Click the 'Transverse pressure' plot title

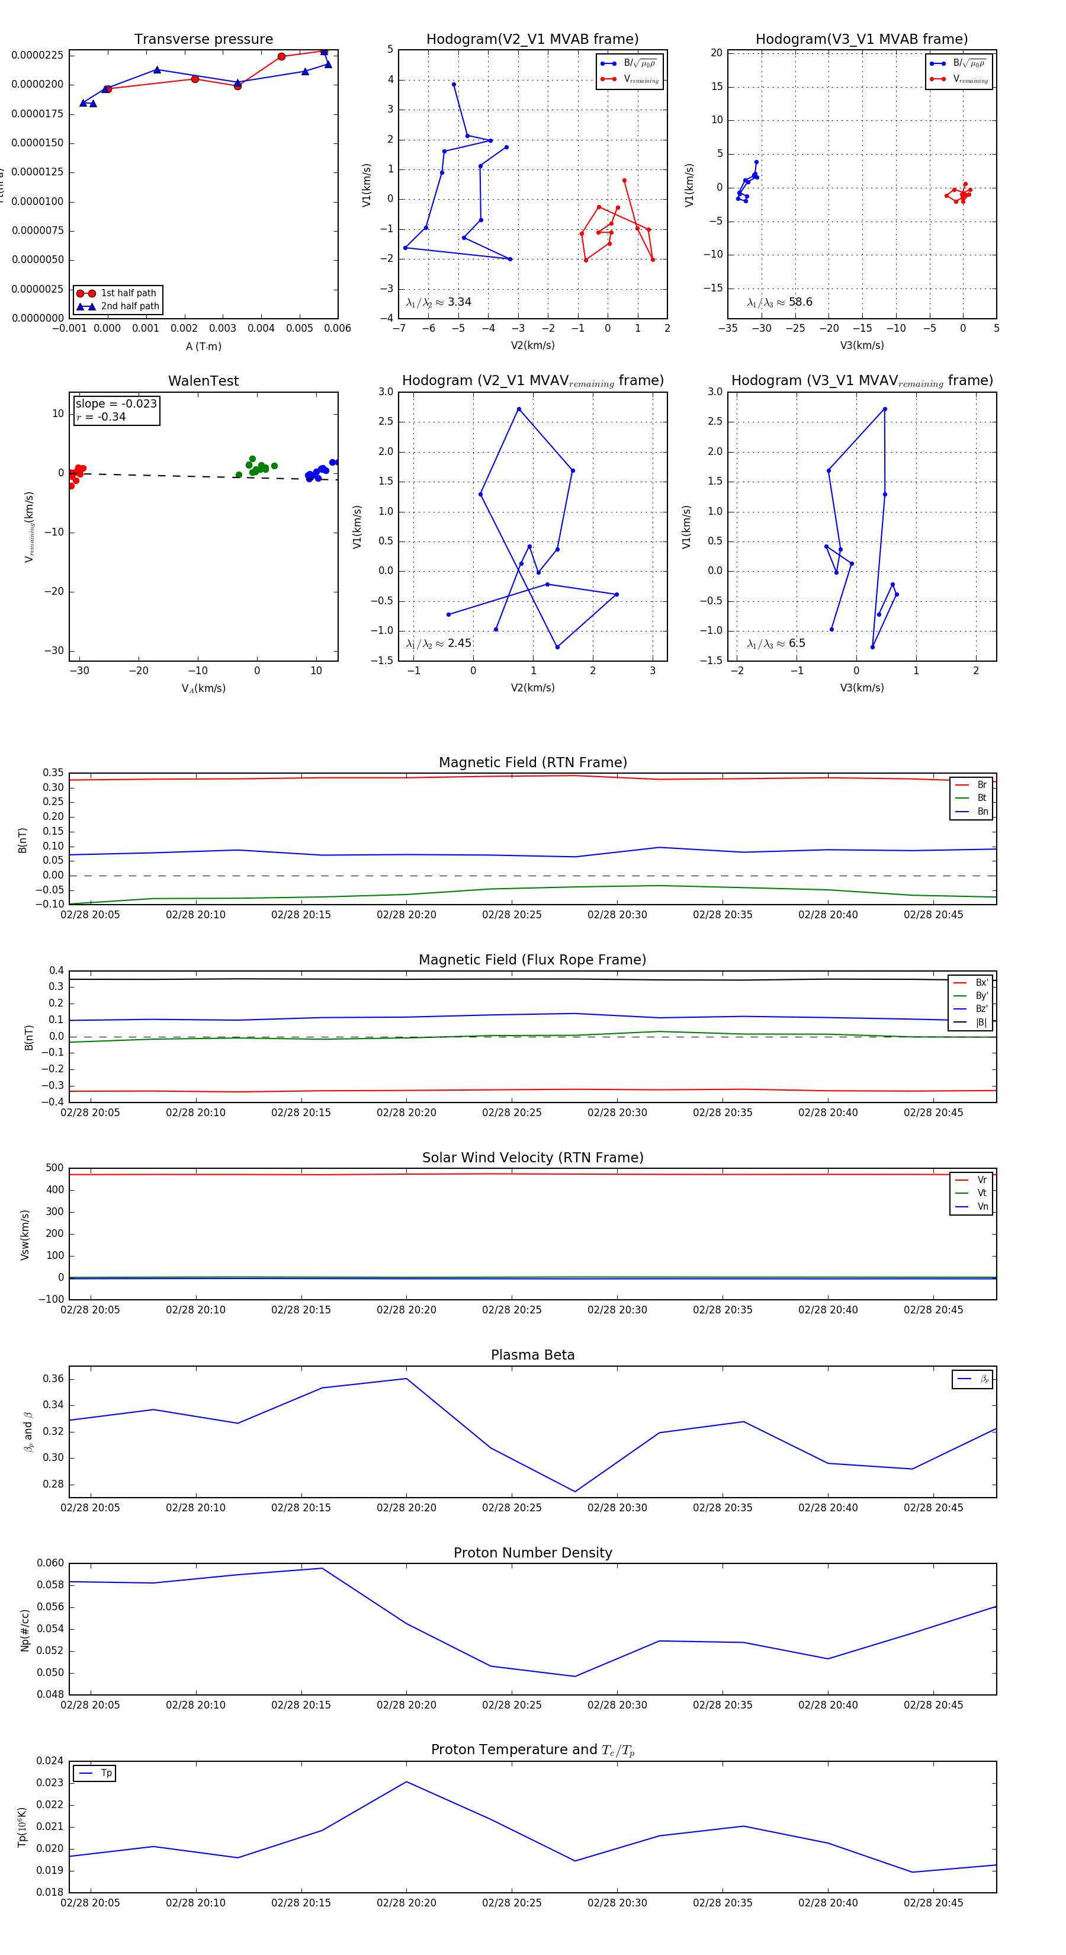[203, 40]
